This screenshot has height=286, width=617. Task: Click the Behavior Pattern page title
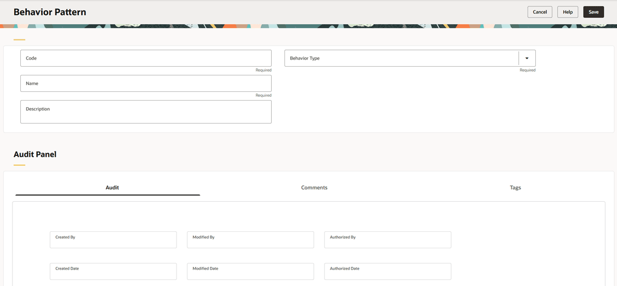pos(50,12)
